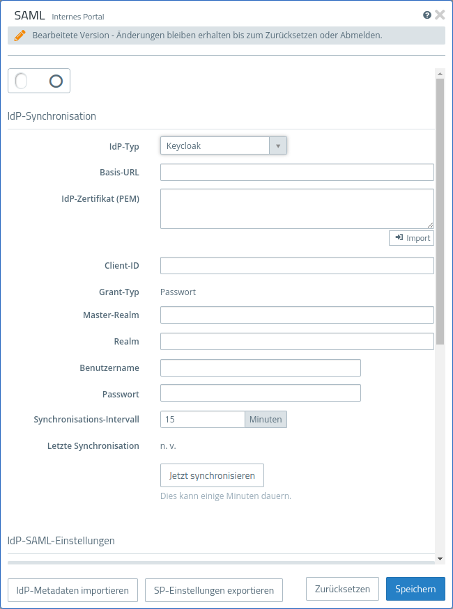Click the help question mark icon
This screenshot has width=453, height=609.
tap(427, 15)
